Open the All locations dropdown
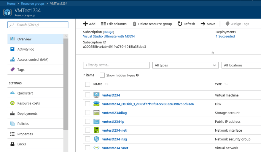Viewport: 261px width, 152px height. pos(241,65)
